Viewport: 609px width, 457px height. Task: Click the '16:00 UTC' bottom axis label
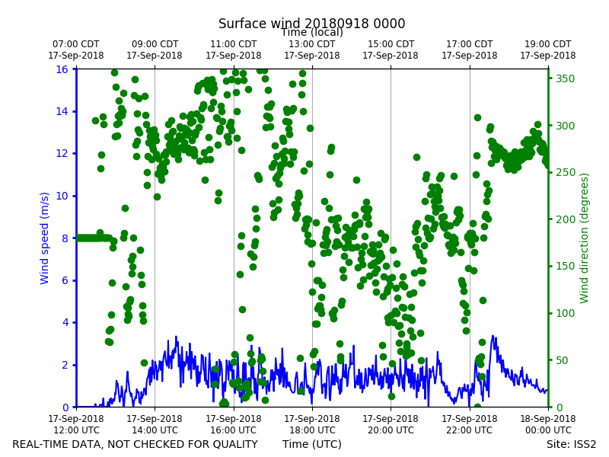(234, 430)
